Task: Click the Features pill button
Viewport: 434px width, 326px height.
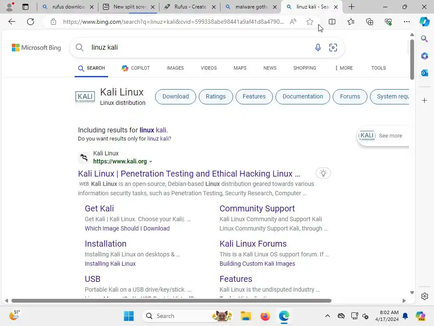Action: click(x=254, y=96)
